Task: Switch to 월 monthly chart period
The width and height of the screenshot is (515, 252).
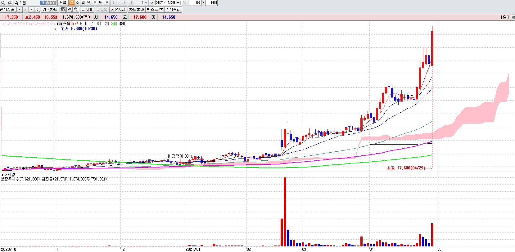Action: pyautogui.click(x=83, y=3)
